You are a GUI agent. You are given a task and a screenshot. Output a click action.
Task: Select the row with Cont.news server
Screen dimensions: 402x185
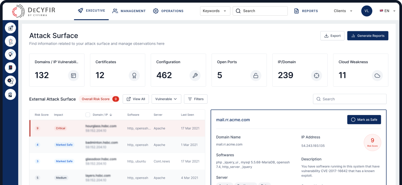[x=117, y=161]
